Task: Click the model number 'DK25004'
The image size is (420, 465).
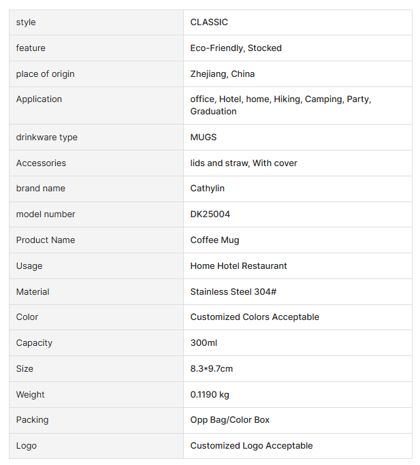Action: [x=210, y=214]
